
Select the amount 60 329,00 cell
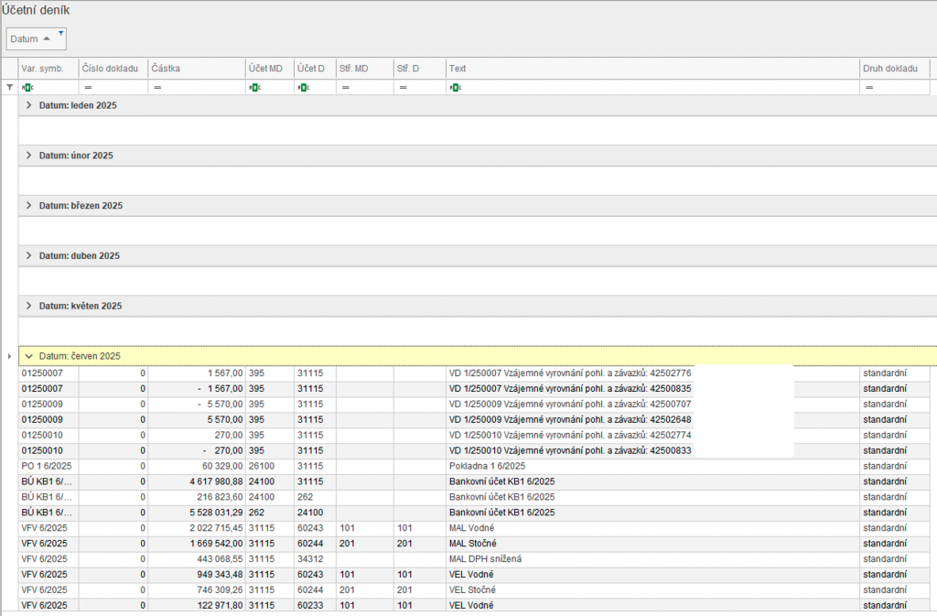[197, 466]
